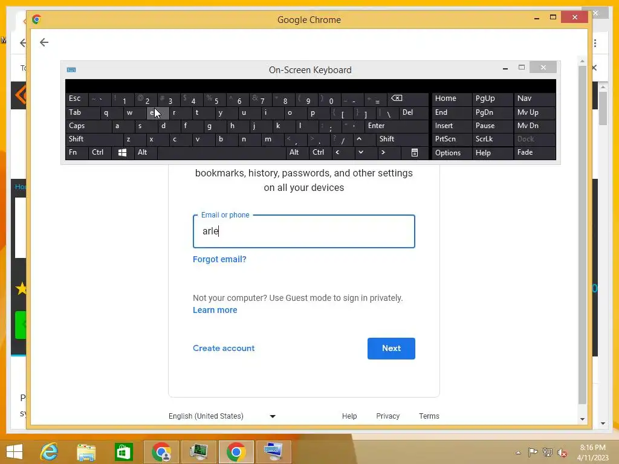Click the Tab key on keyboard
This screenshot has height=464, width=619.
tap(83, 112)
